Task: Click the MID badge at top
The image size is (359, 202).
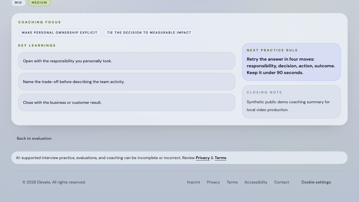Action: [19, 3]
